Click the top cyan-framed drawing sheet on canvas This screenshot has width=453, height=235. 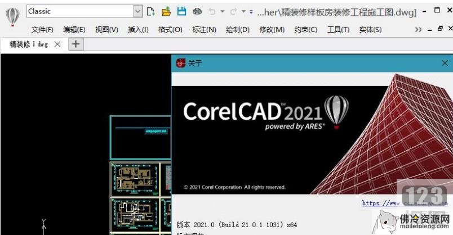[140, 137]
